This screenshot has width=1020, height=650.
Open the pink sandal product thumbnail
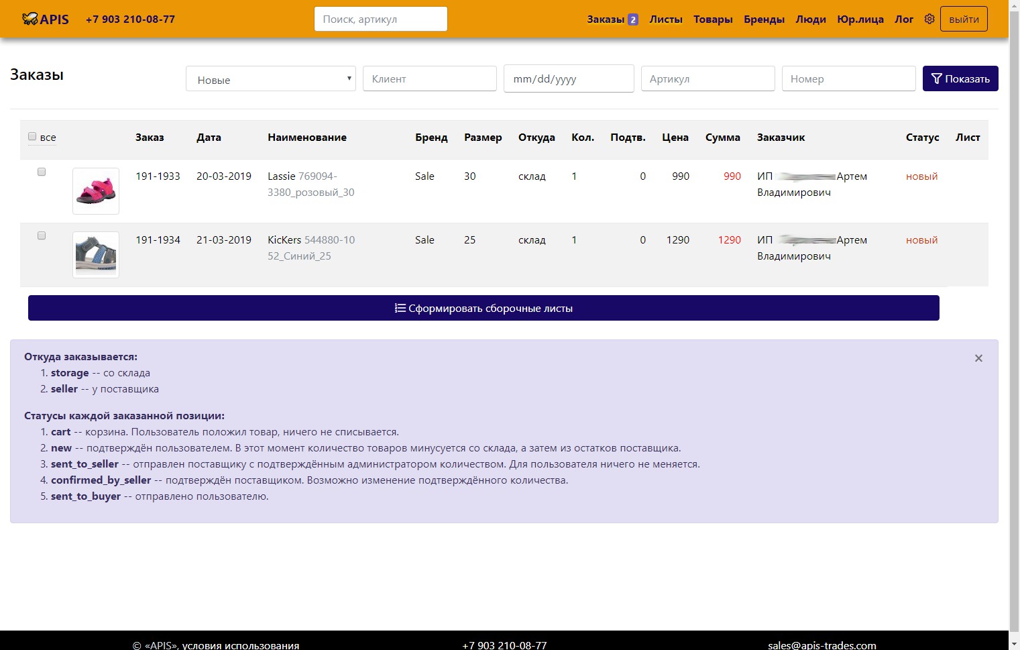pyautogui.click(x=96, y=191)
